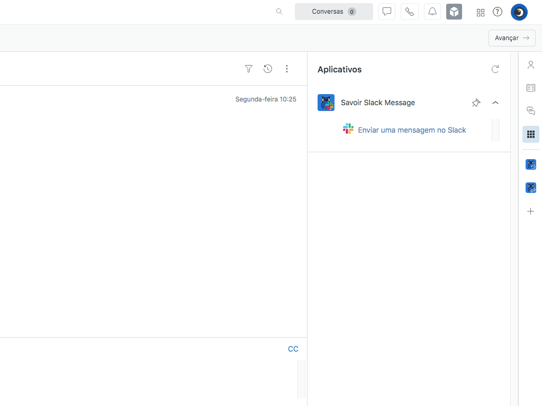The width and height of the screenshot is (542, 406).
Task: Open the conversation filter funnel
Action: pos(249,69)
